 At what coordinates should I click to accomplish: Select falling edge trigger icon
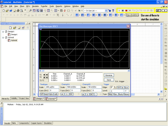click(x=115, y=87)
